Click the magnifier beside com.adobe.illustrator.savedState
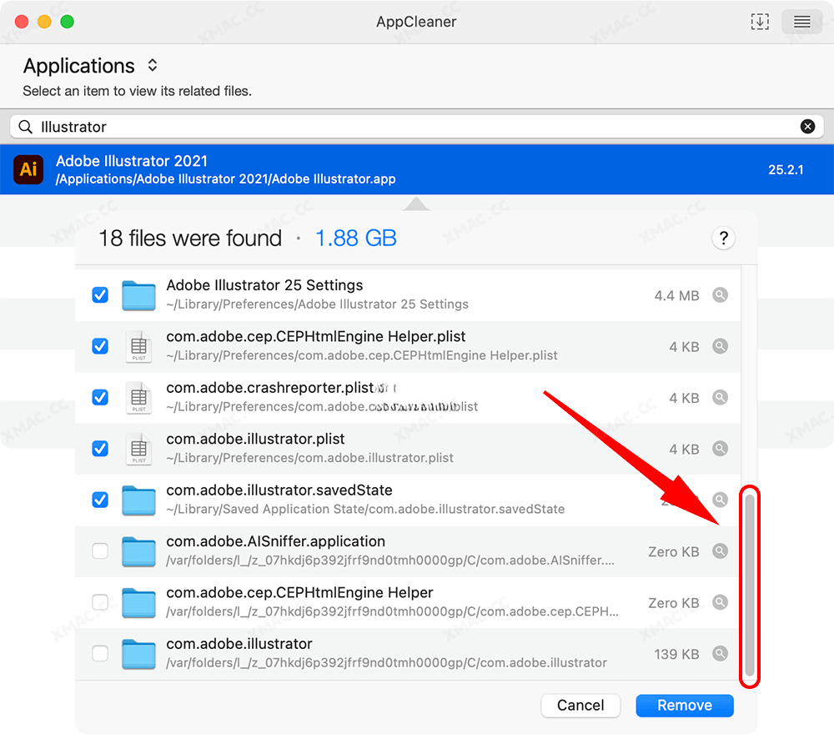 [x=720, y=500]
